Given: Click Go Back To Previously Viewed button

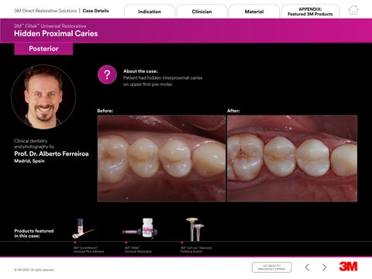Looking at the screenshot, I should (x=271, y=267).
